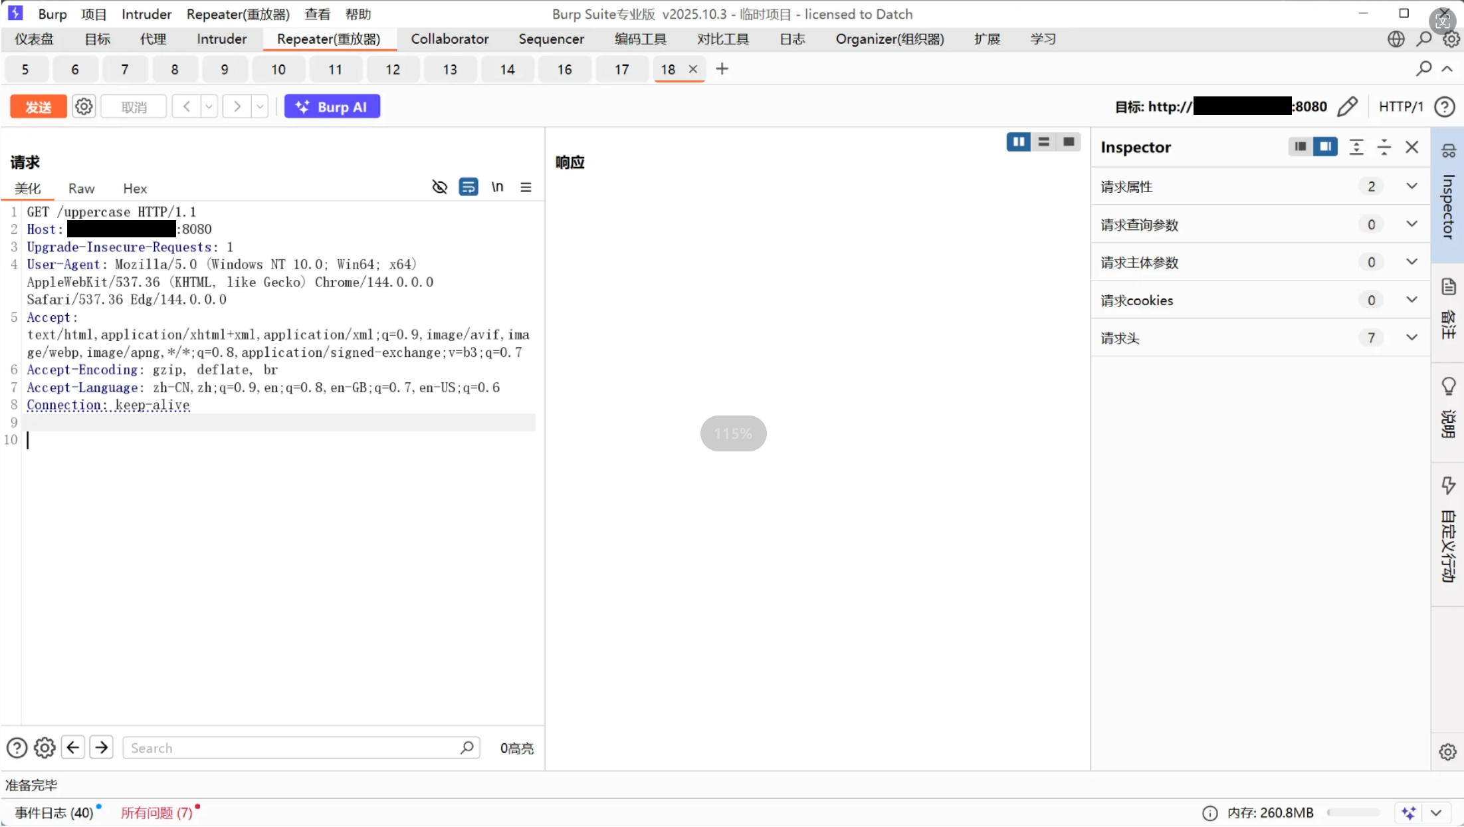Open the Sequencer tab
This screenshot has height=827, width=1464.
pyautogui.click(x=551, y=39)
